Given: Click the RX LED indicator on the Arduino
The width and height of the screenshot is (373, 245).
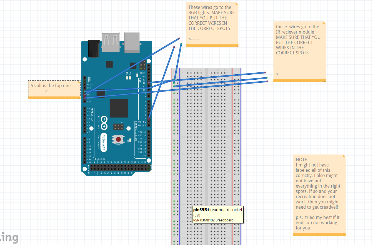Looking at the screenshot, I should pyautogui.click(x=127, y=78).
